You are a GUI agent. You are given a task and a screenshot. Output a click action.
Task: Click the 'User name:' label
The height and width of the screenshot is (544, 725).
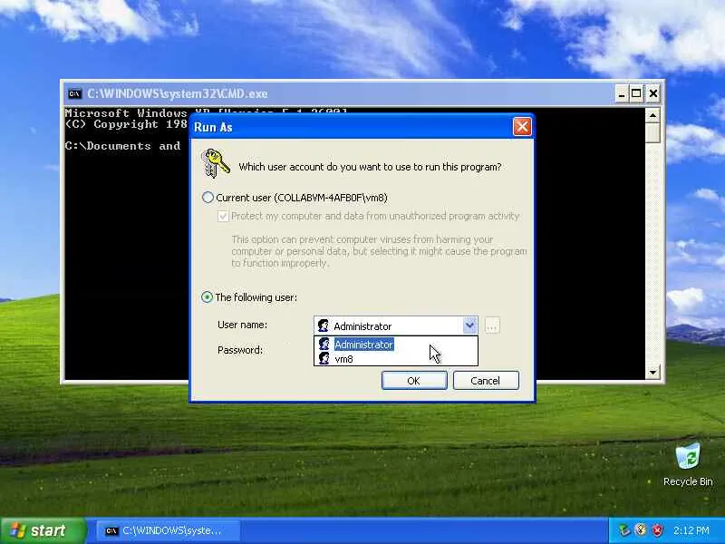[242, 325]
